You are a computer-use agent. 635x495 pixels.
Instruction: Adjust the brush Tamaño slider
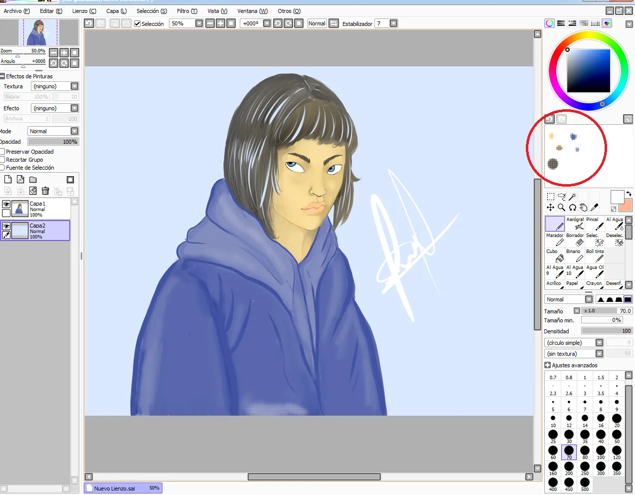tap(607, 311)
